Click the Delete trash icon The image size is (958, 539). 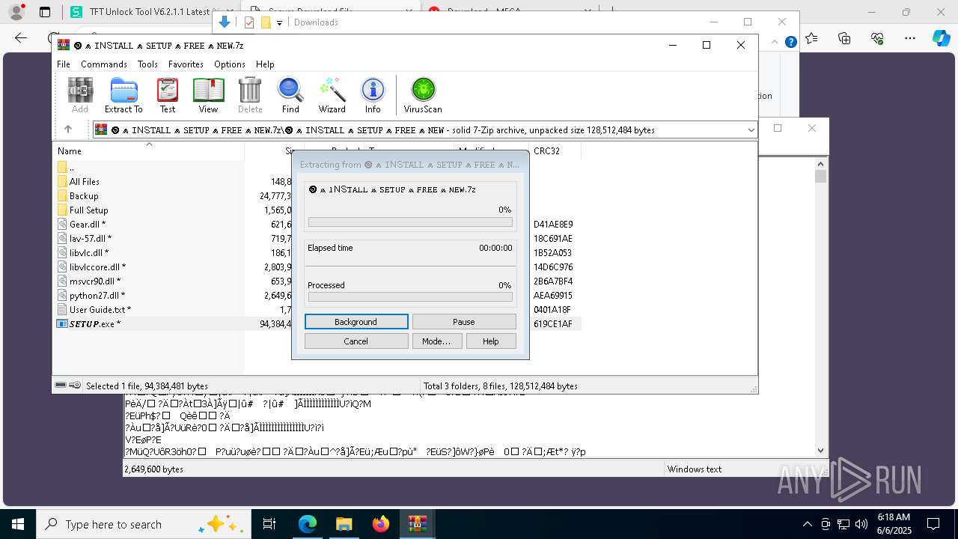pos(250,96)
